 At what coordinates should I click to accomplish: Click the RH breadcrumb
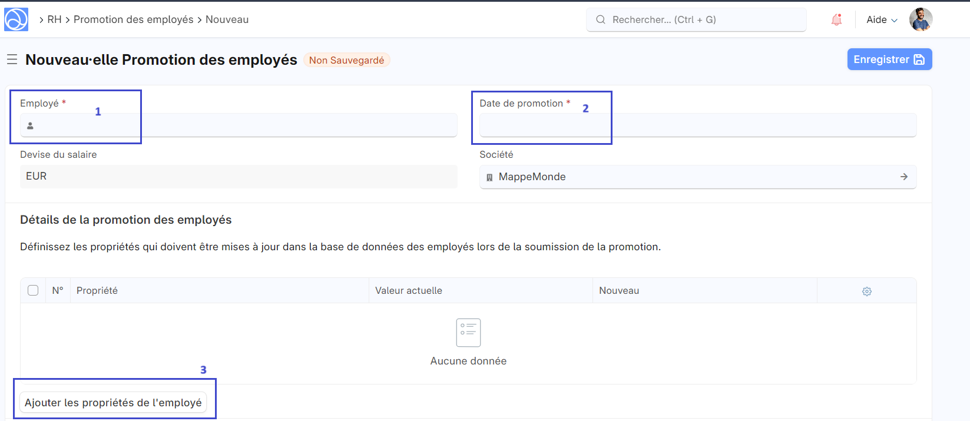pyautogui.click(x=54, y=19)
